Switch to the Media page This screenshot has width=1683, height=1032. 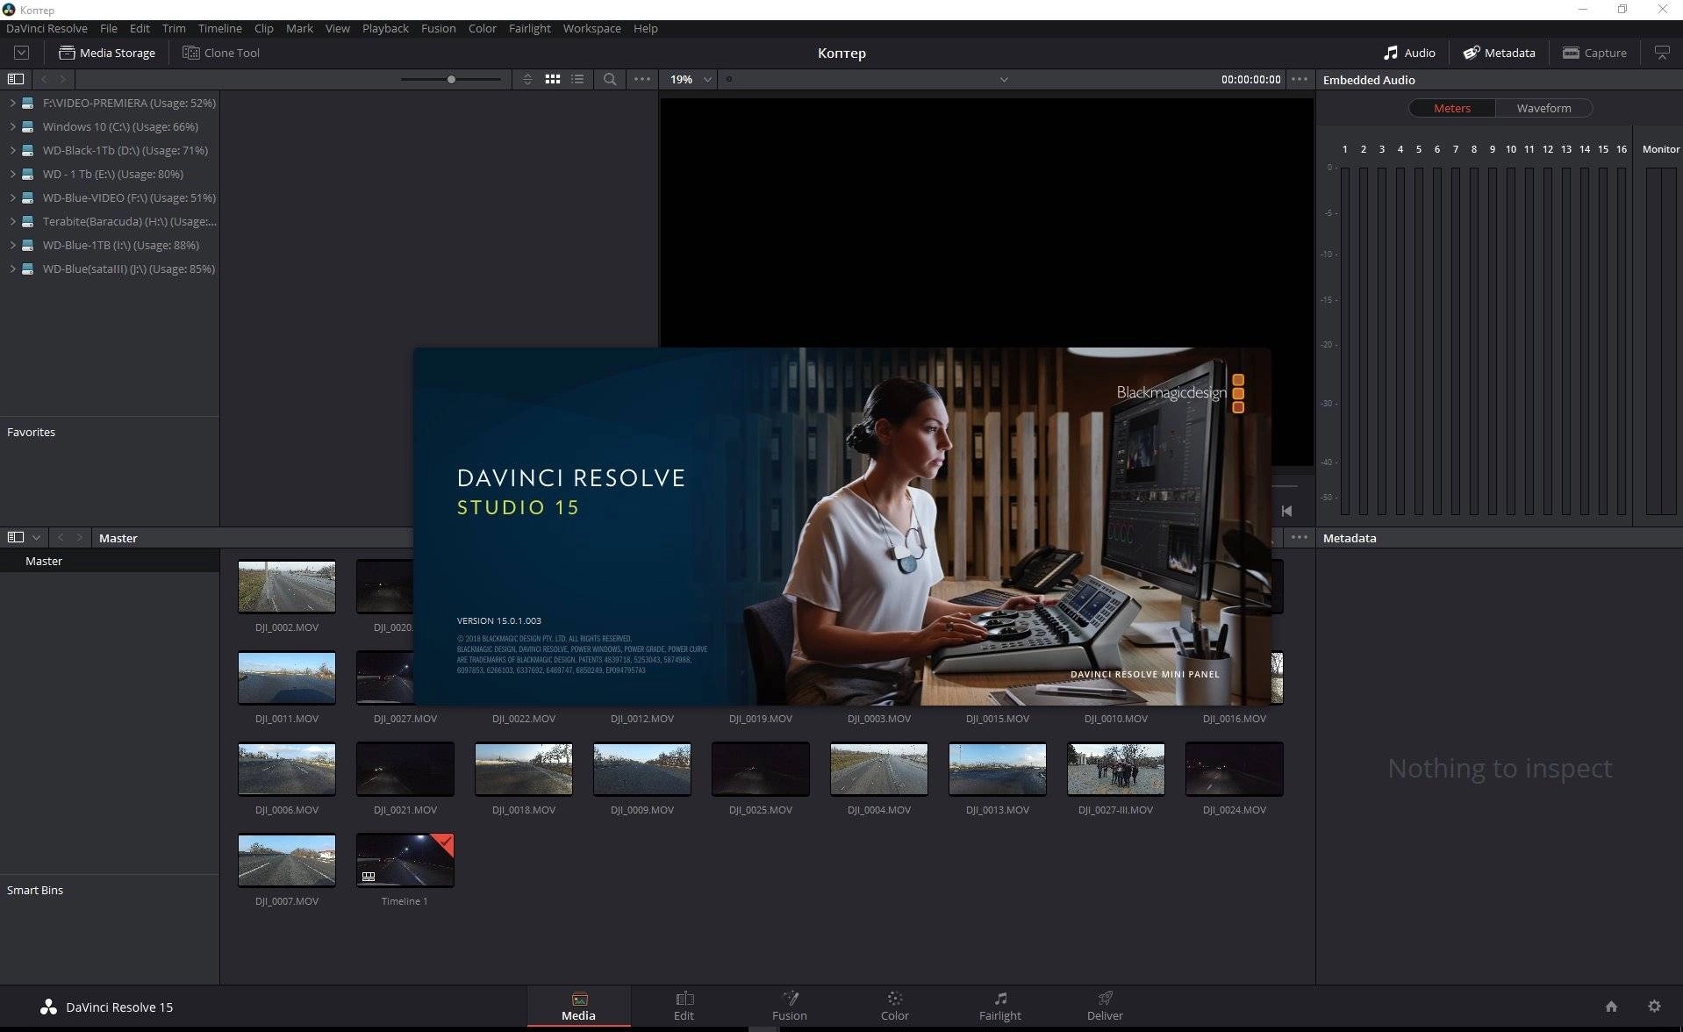click(578, 1006)
